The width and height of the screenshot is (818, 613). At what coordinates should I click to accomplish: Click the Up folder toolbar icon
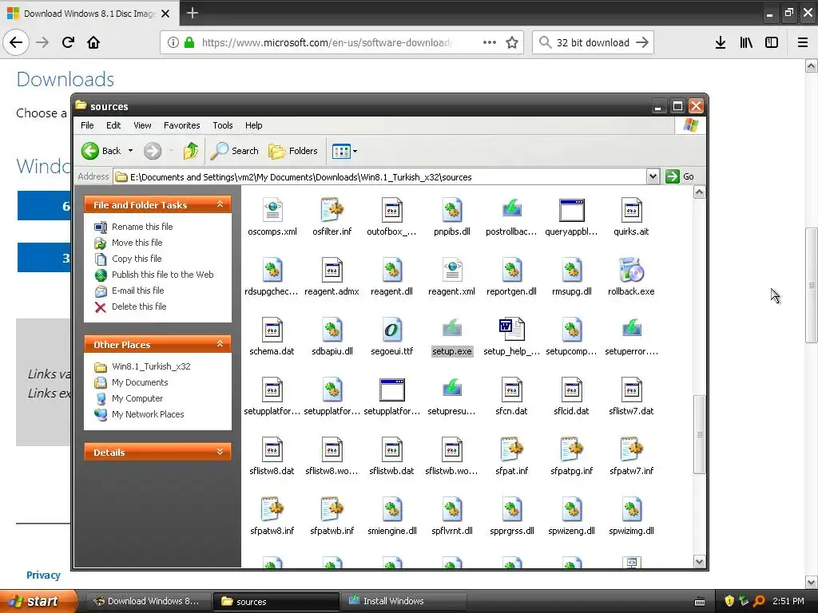[191, 151]
